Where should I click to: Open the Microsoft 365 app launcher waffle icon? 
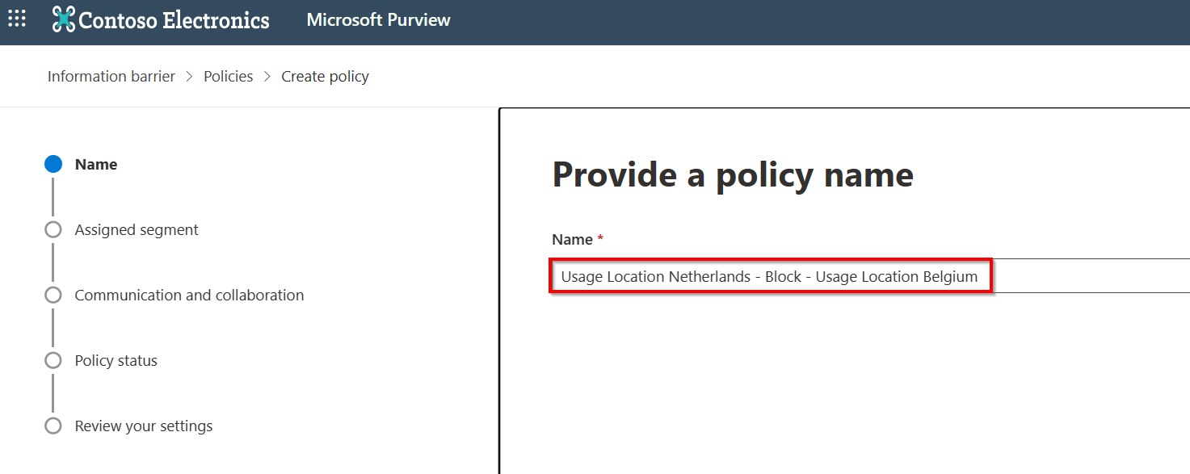coord(17,19)
